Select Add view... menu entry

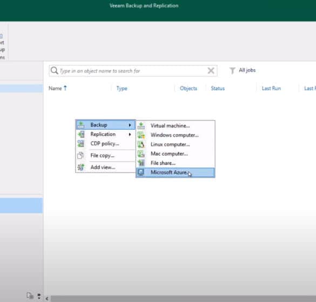coord(105,167)
